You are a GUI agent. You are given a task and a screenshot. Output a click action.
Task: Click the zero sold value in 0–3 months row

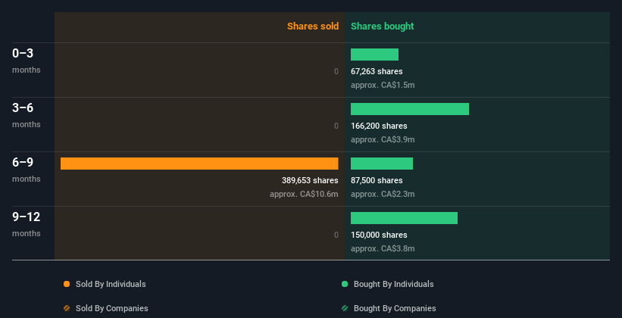[336, 71]
